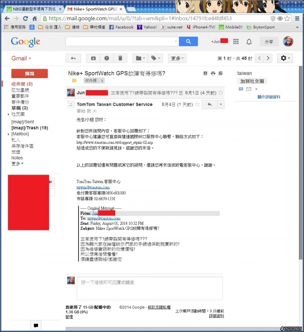The width and height of the screenshot is (304, 332).
Task: Open search options dropdown arrow
Action: point(176,41)
